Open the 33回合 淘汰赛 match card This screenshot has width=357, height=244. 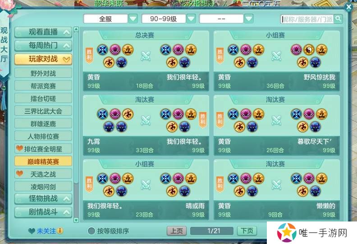tap(146, 125)
